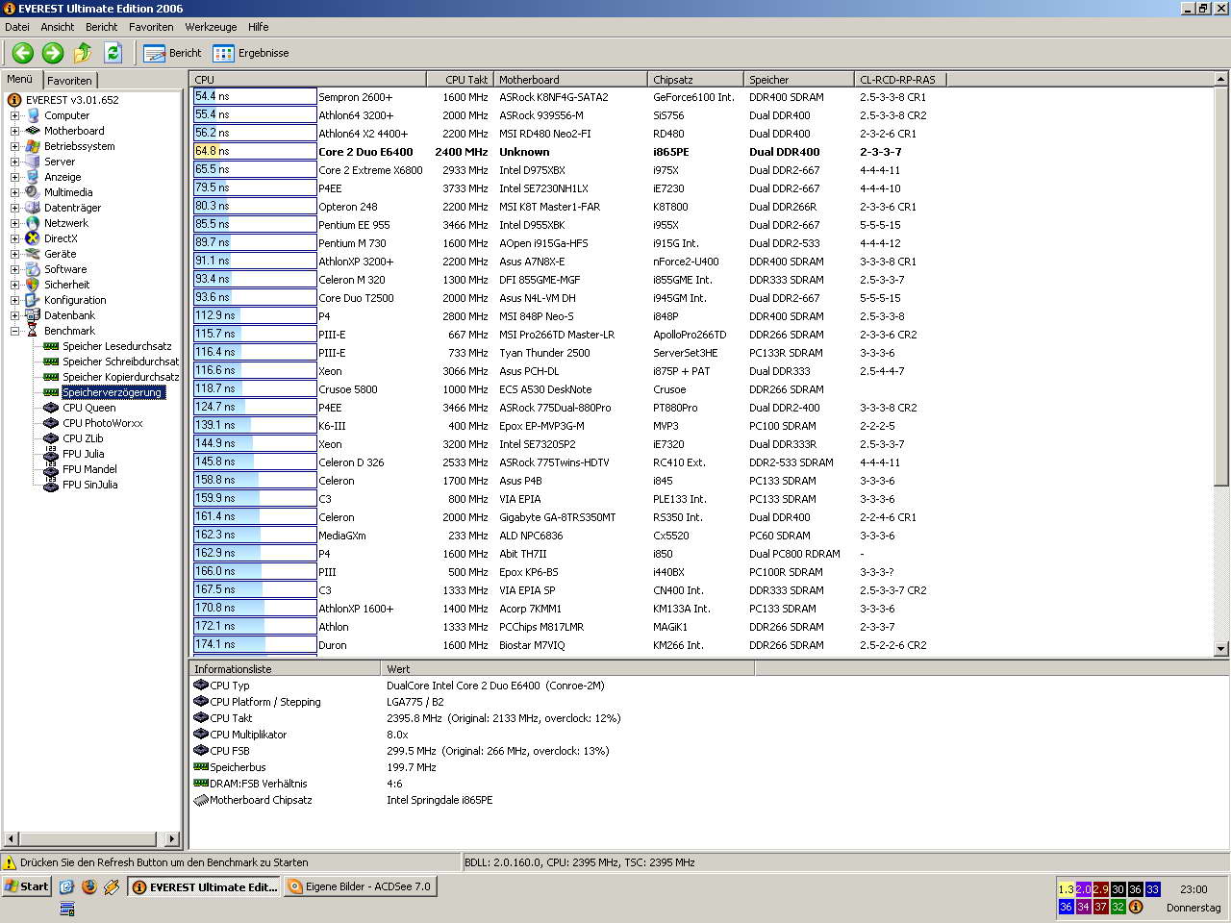Click the yellow 1.3 tray sensor icon

[1066, 889]
